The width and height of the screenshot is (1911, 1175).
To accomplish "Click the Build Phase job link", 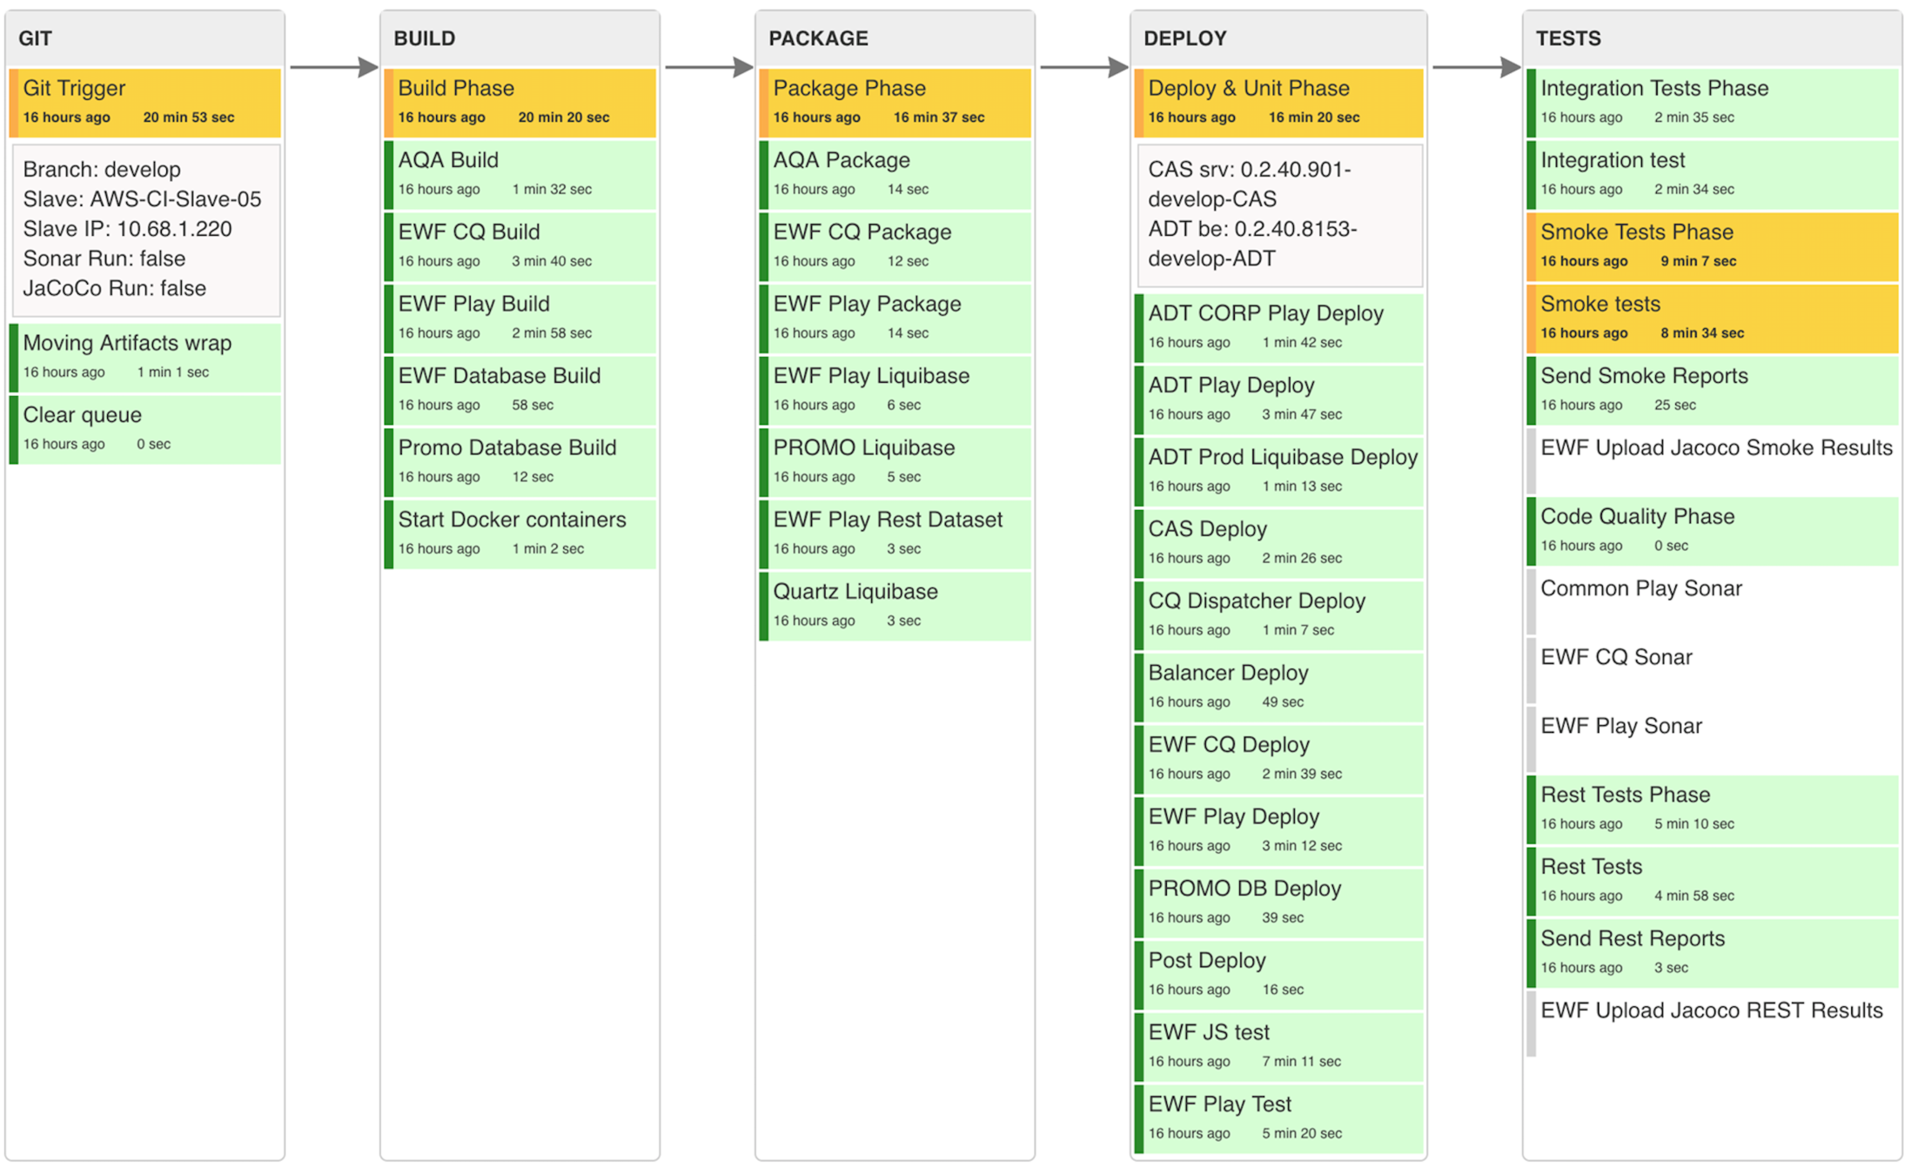I will click(x=455, y=89).
